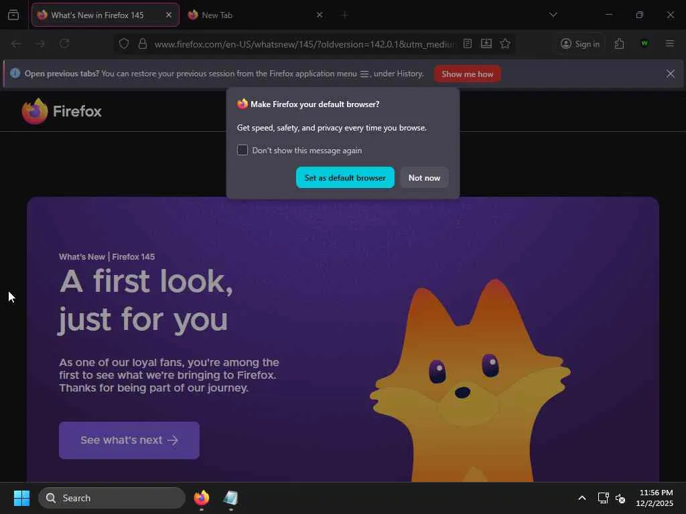Screen dimensions: 686x514
Task: Open the Extensions puzzle icon
Action: [619, 44]
